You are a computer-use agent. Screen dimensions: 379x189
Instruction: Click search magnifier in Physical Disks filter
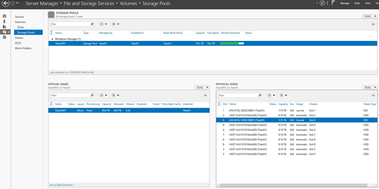260,95
